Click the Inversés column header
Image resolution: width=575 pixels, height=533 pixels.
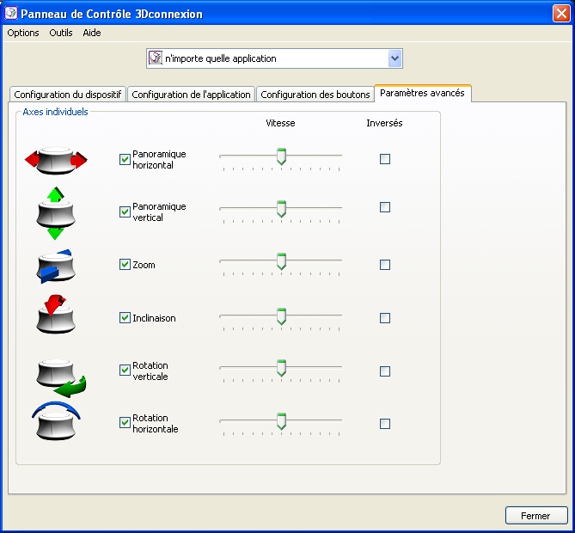coord(384,123)
